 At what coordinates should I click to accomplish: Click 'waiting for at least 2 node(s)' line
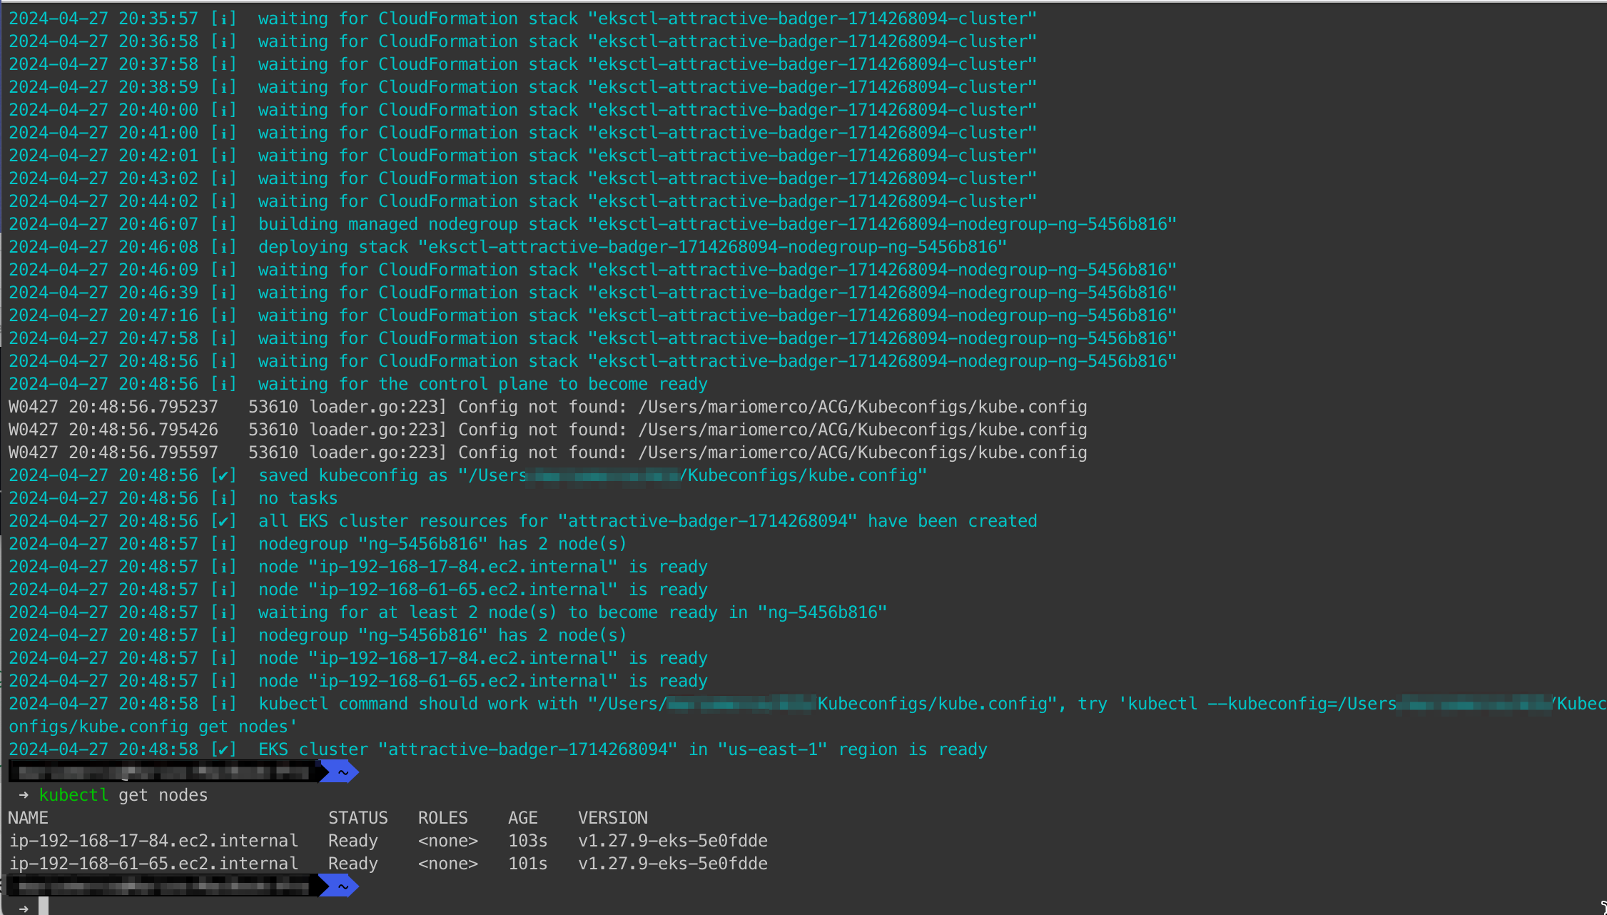448,612
